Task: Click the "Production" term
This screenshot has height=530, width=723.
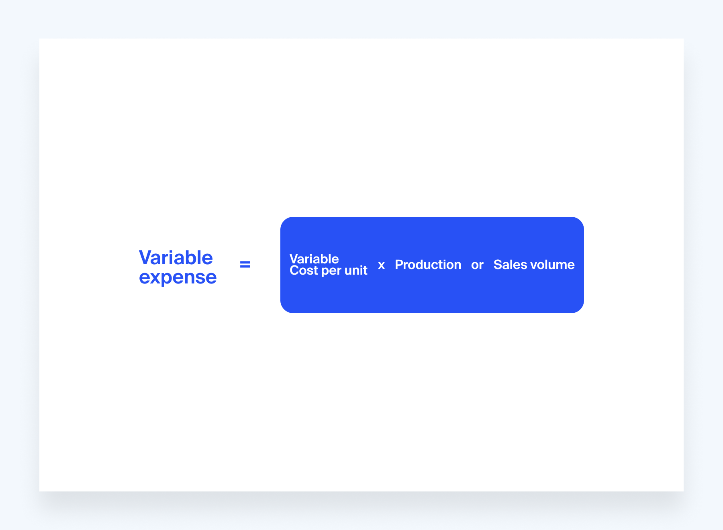Action: coord(428,265)
